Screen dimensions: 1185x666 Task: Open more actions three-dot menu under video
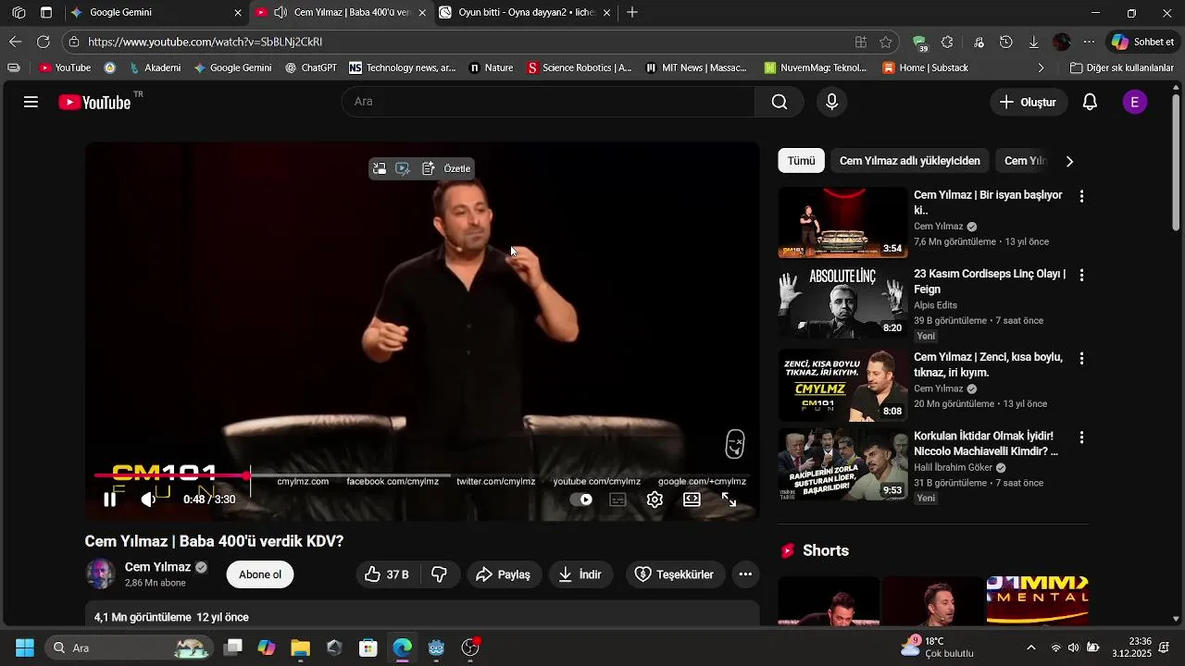pyautogui.click(x=745, y=574)
